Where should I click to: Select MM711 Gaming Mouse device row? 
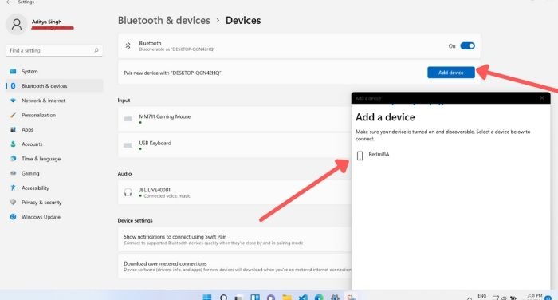235,119
